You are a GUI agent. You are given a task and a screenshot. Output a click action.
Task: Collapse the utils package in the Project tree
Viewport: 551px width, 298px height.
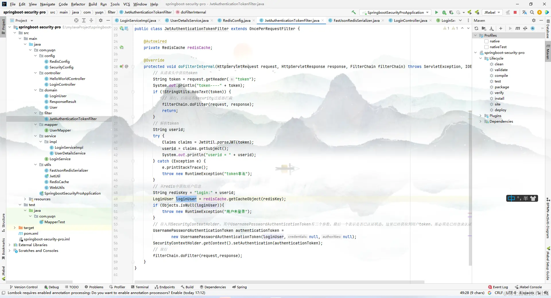pyautogui.click(x=36, y=165)
